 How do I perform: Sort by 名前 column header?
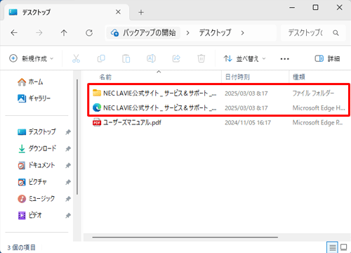[x=105, y=77]
